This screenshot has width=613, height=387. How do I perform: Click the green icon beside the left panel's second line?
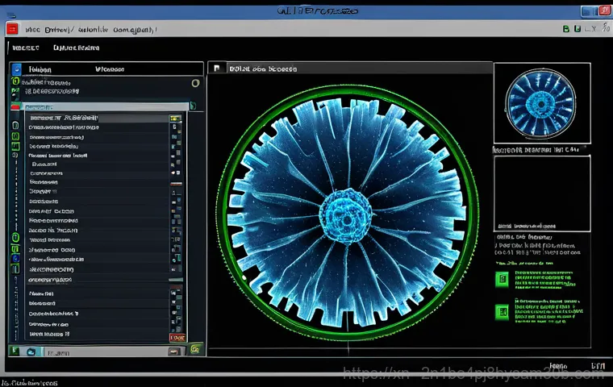click(15, 93)
